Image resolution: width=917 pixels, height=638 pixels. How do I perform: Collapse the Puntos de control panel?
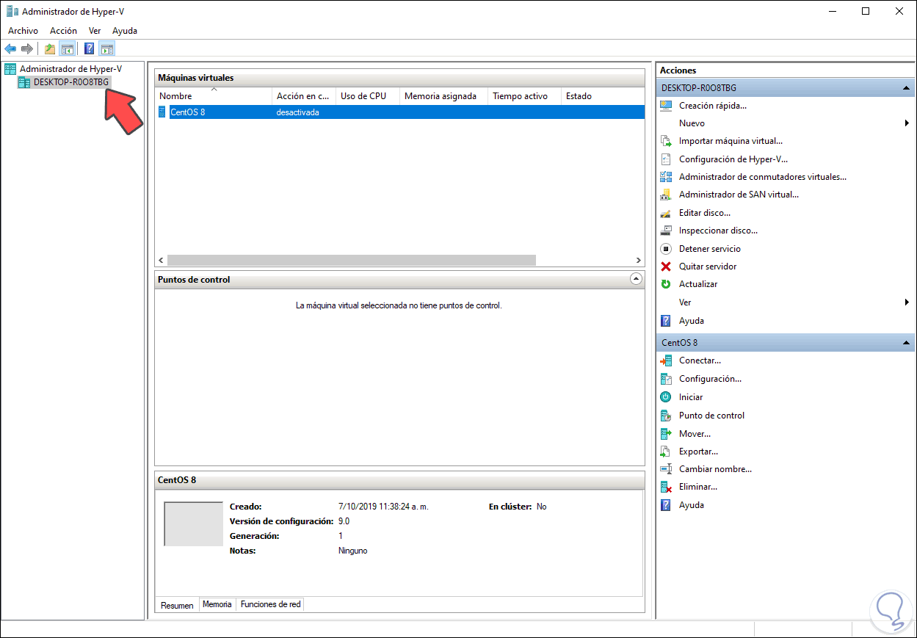tap(636, 279)
